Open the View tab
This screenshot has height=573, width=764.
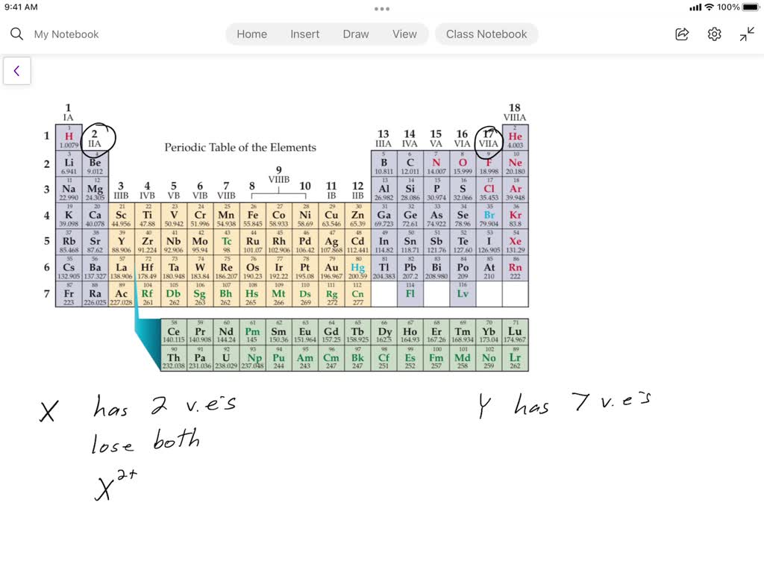click(x=404, y=34)
